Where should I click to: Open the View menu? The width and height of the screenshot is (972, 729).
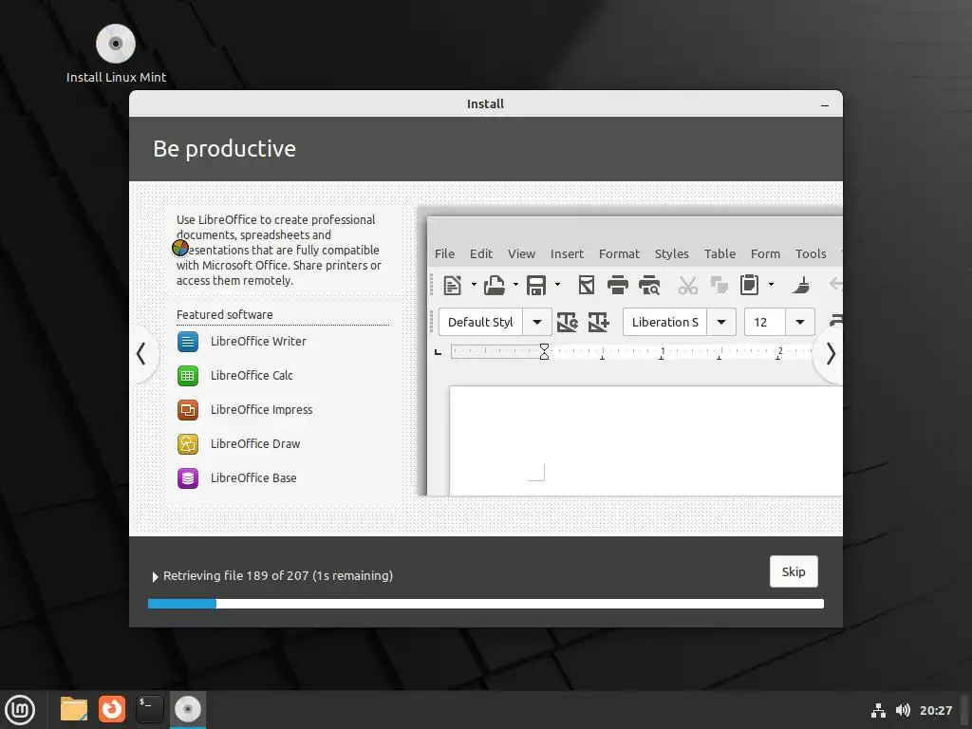coord(521,254)
